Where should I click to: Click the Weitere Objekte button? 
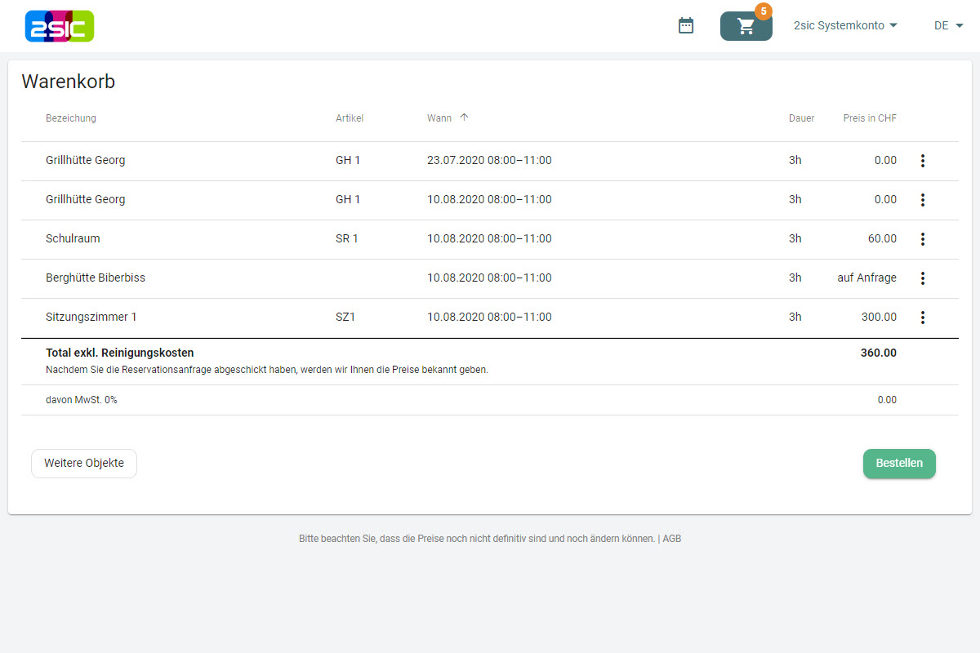pos(84,463)
